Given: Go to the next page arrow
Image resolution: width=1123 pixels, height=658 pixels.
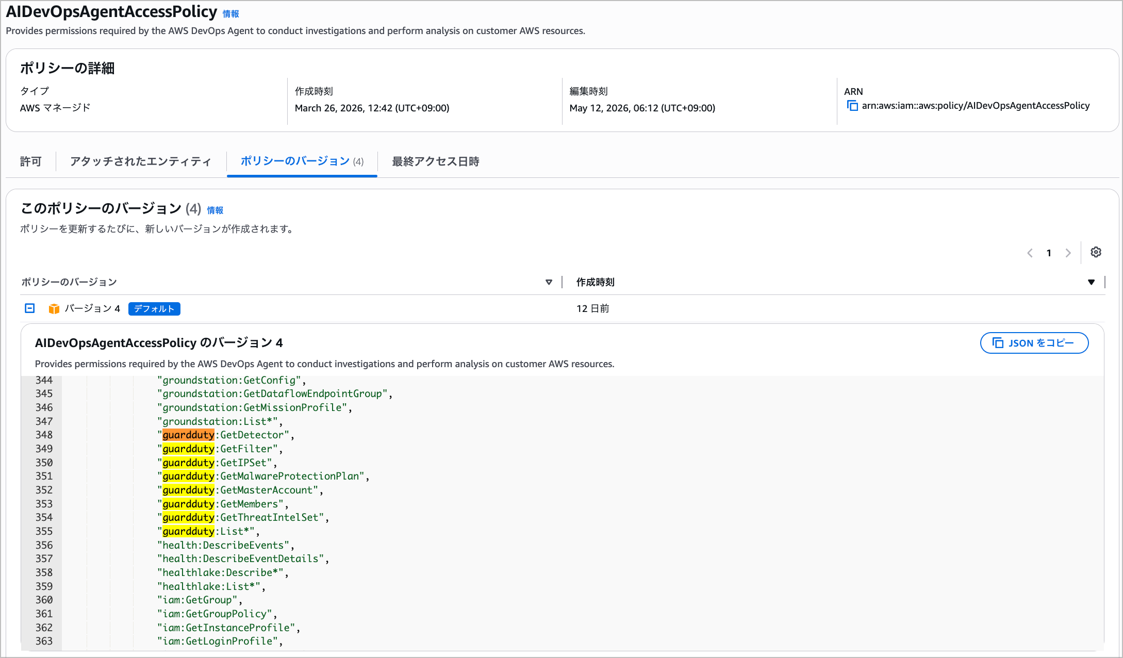Looking at the screenshot, I should pyautogui.click(x=1068, y=253).
